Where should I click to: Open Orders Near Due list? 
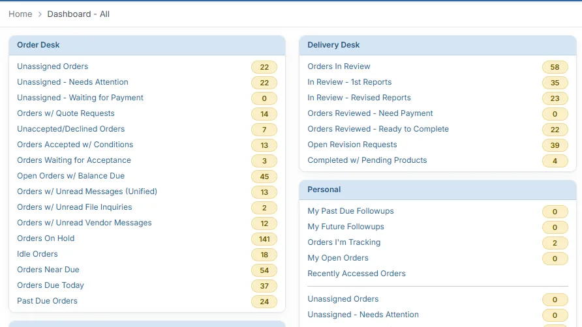(48, 270)
